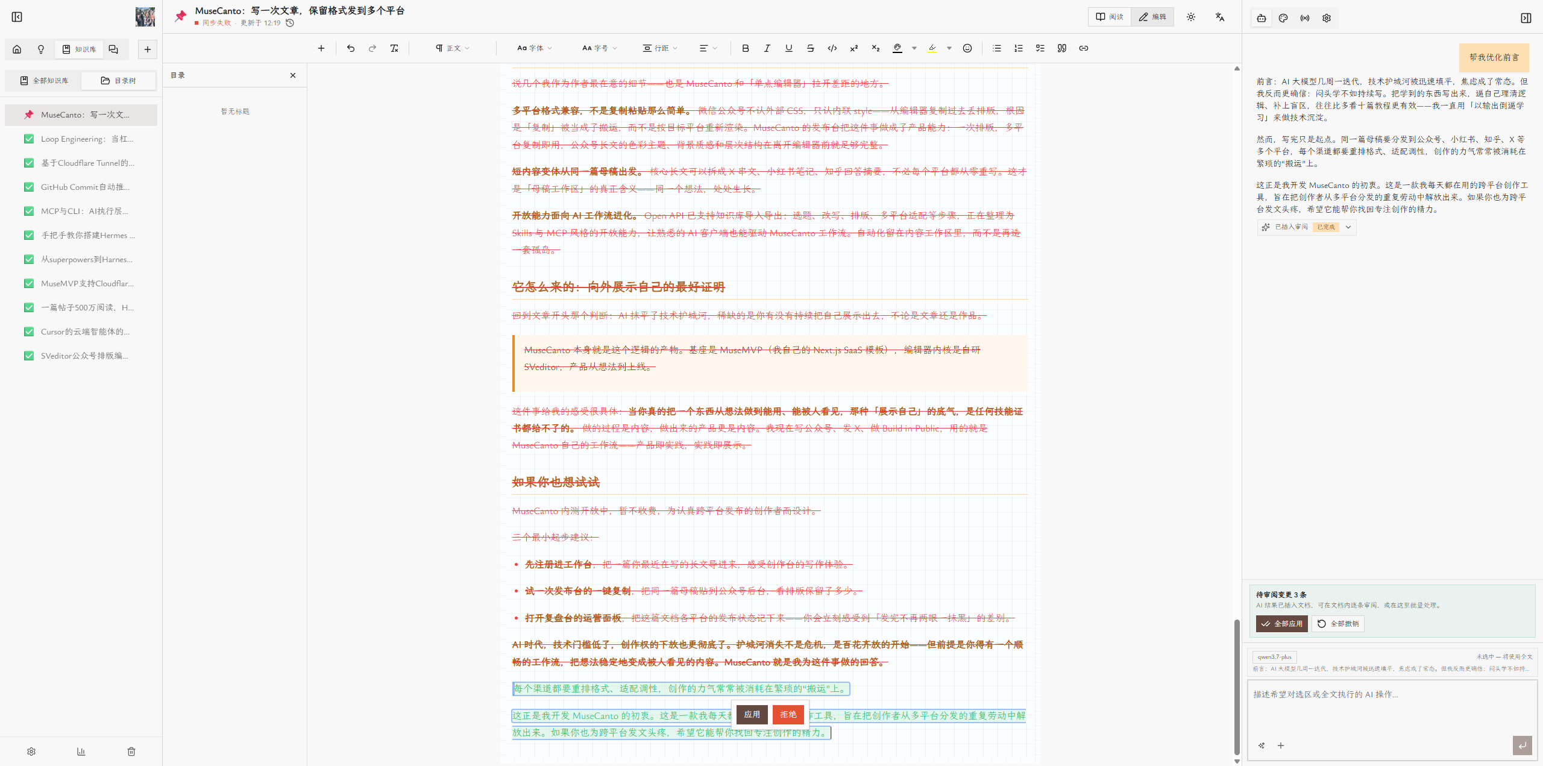Image resolution: width=1543 pixels, height=766 pixels.
Task: Apply underline formatting
Action: (x=789, y=48)
